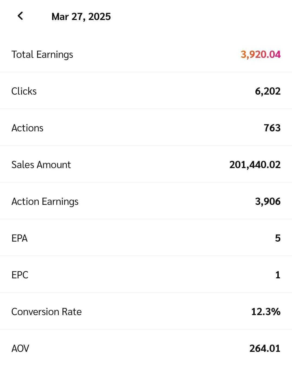Click the 3,920.04 total earnings value
292x371 pixels.
tap(260, 55)
